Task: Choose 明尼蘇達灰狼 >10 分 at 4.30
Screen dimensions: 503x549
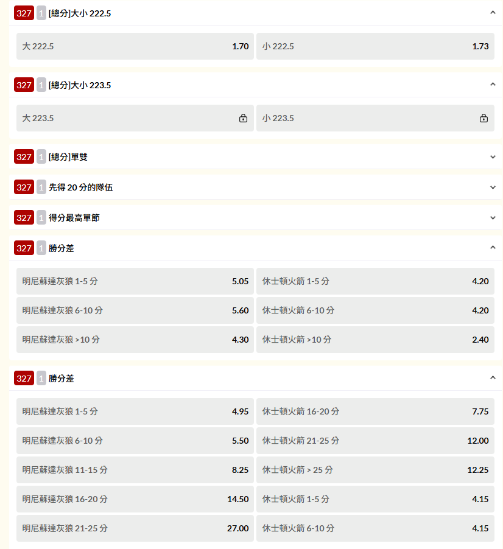Action: click(135, 340)
